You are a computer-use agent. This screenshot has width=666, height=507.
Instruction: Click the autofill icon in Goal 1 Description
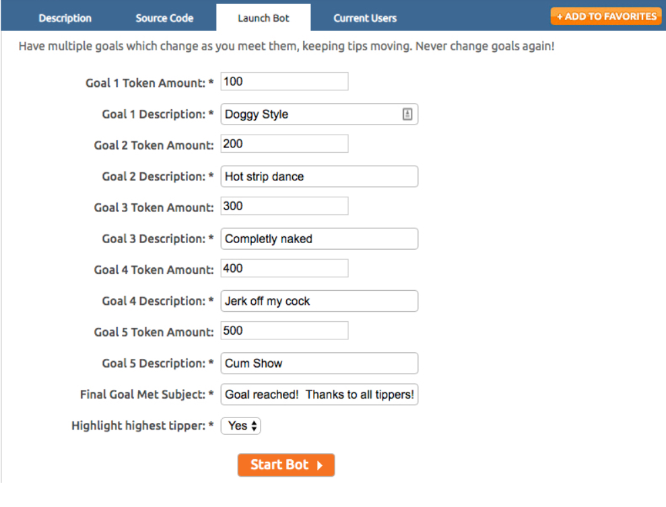tap(407, 114)
